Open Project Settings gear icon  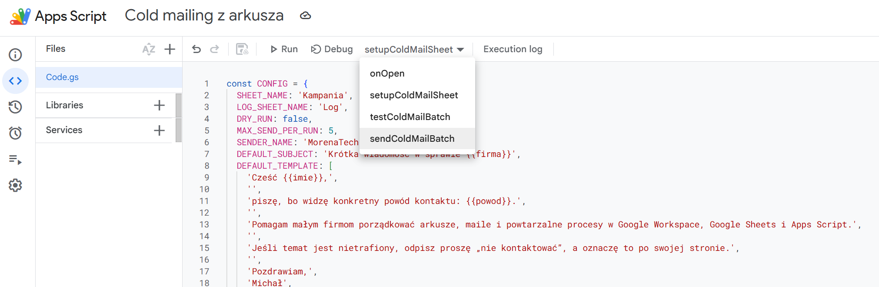(x=15, y=185)
